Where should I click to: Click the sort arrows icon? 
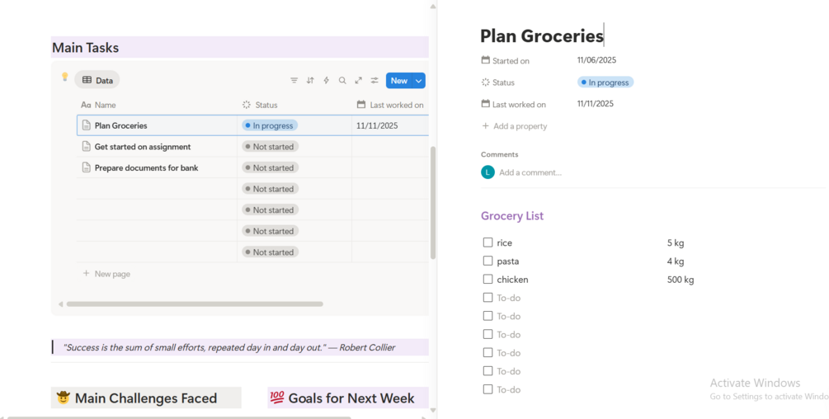tap(310, 81)
